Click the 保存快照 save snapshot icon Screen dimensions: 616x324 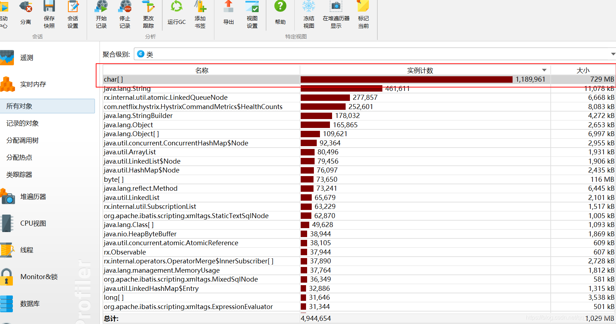tap(49, 6)
